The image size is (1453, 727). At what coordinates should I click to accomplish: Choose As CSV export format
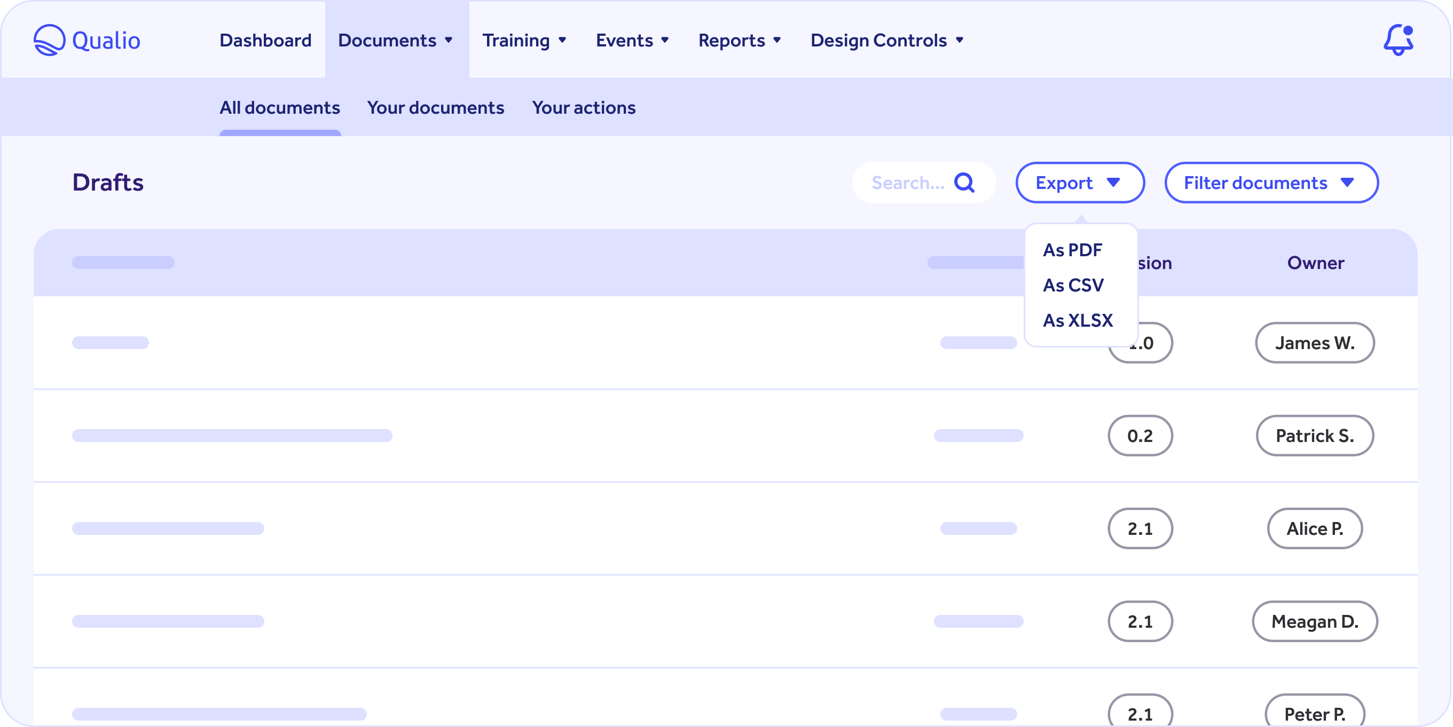pyautogui.click(x=1073, y=285)
